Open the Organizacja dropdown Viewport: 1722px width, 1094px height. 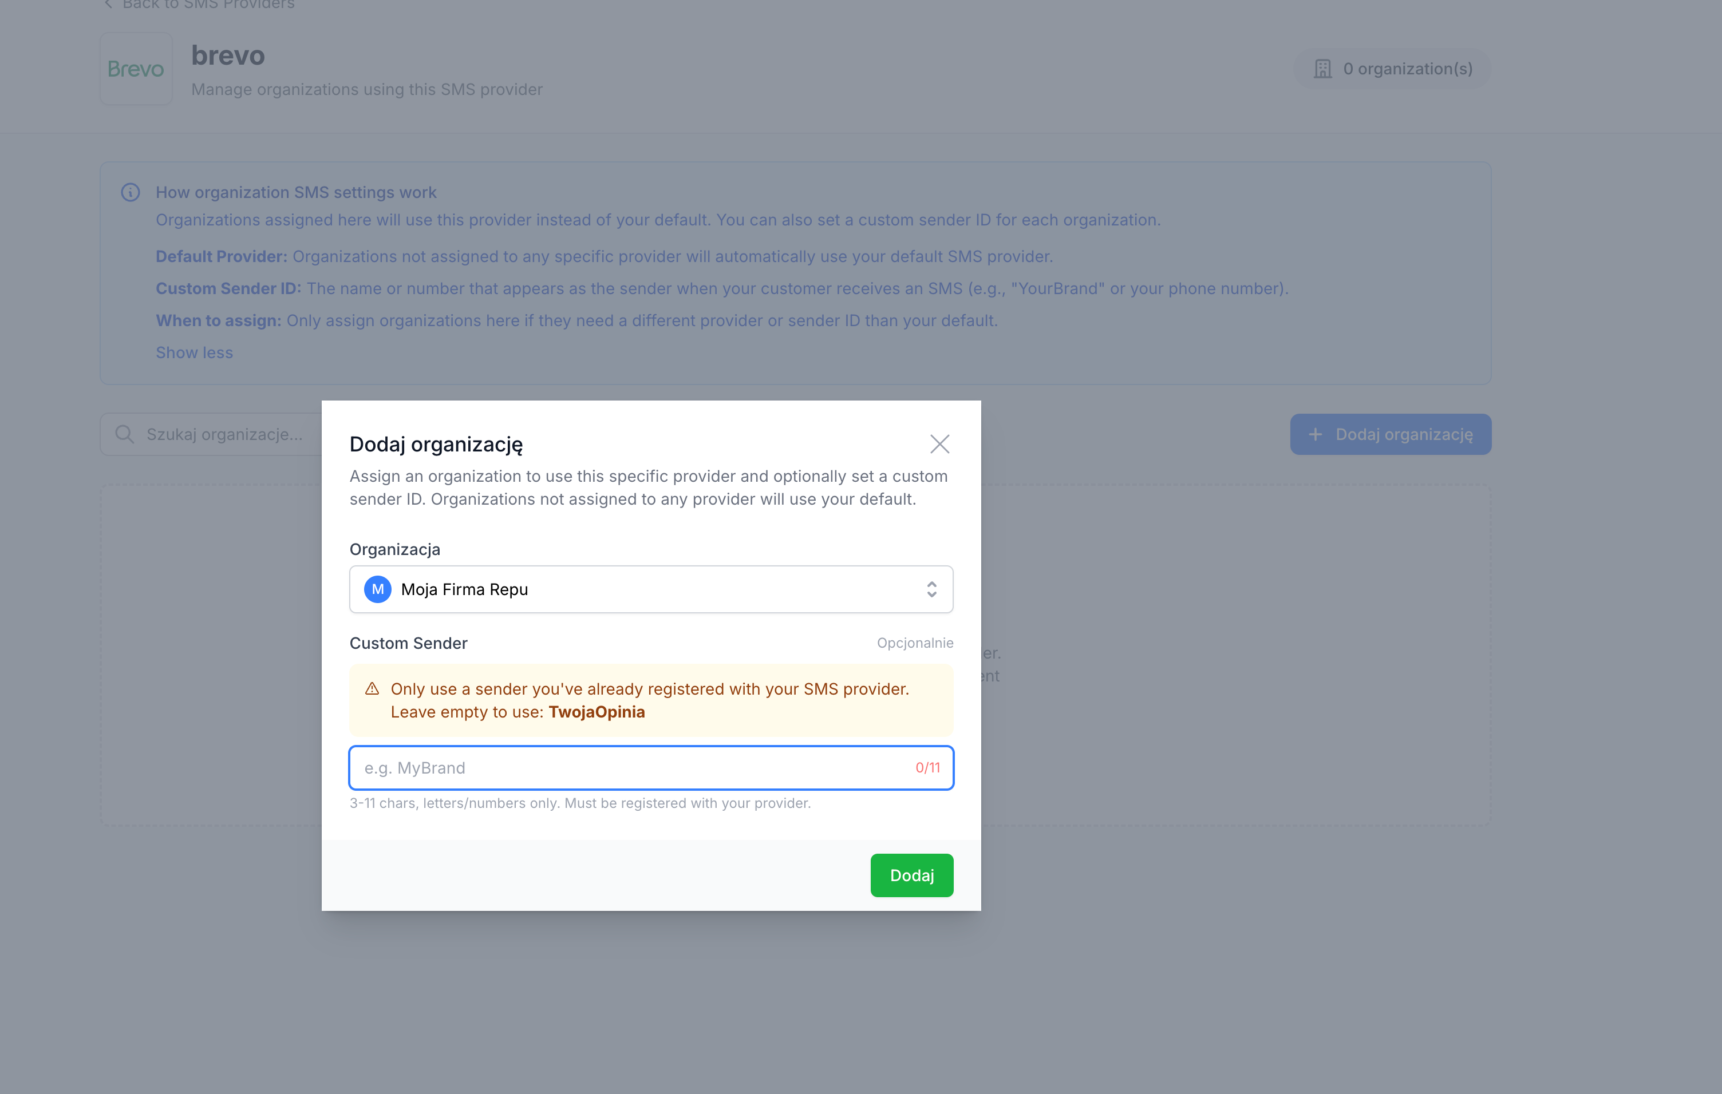click(651, 589)
